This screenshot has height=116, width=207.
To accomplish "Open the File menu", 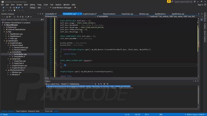I will coord(2,5).
